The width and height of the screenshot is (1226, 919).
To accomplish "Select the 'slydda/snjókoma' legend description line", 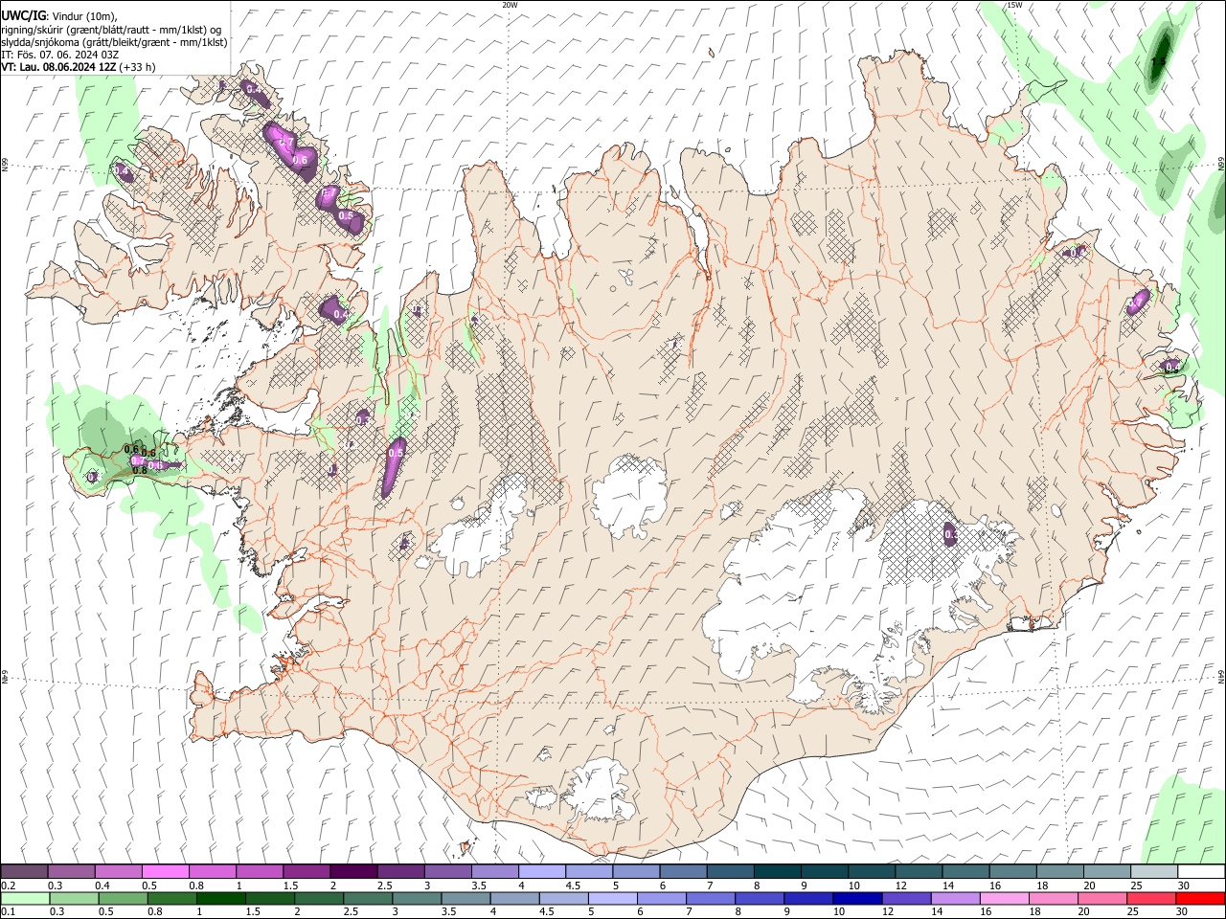I will point(114,42).
